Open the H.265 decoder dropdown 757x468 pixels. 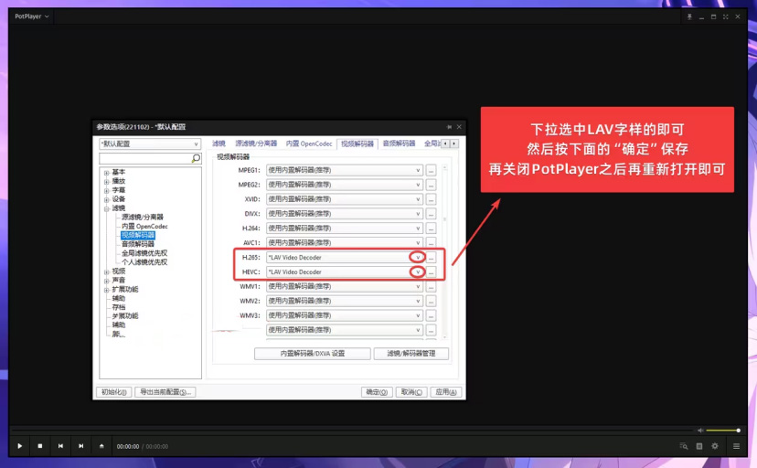(x=418, y=258)
